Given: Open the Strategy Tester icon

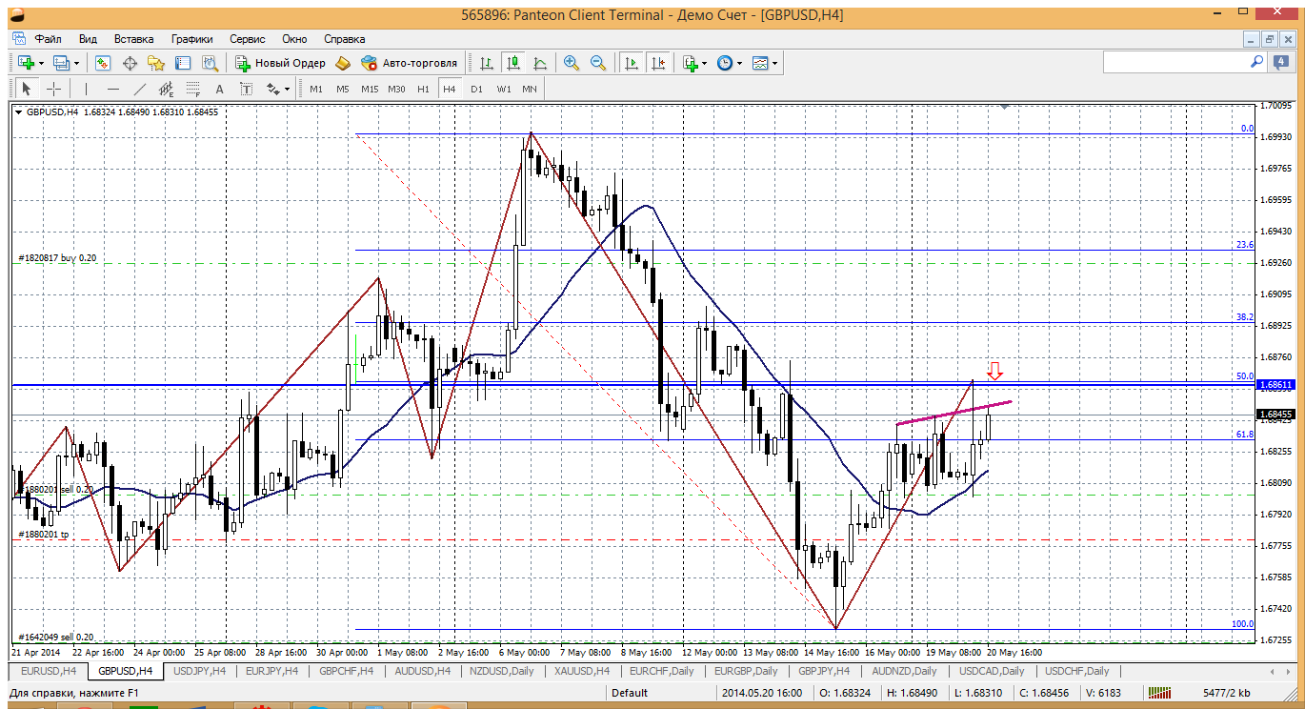Looking at the screenshot, I should click(x=210, y=63).
